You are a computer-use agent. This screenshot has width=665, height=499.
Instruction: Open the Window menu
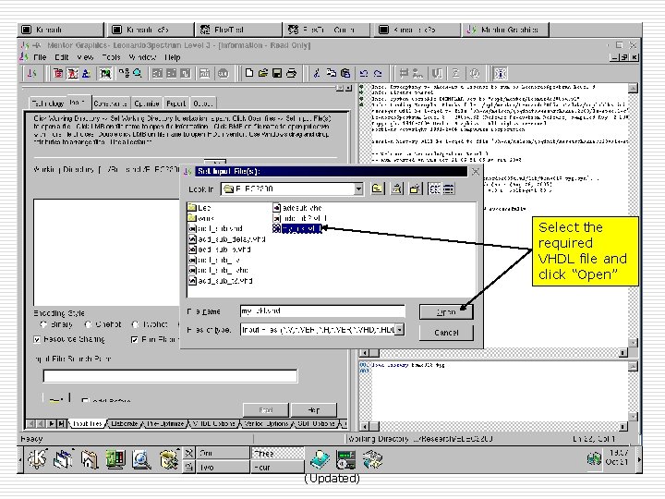tap(142, 57)
